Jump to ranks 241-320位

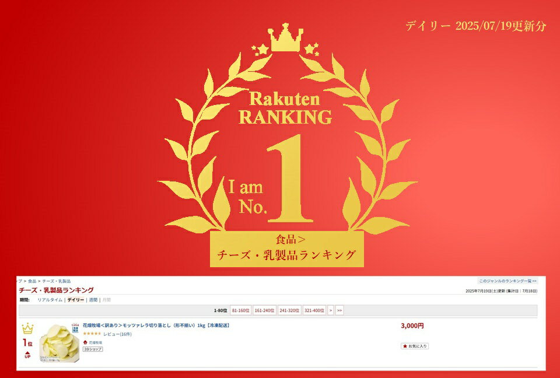tap(289, 310)
